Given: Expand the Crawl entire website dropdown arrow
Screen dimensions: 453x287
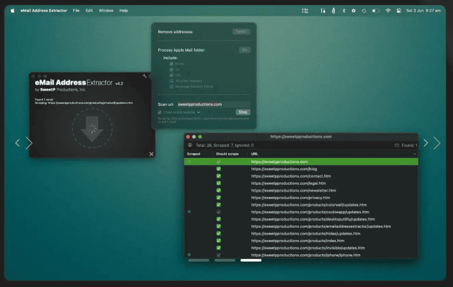Looking at the screenshot, I should [x=199, y=112].
